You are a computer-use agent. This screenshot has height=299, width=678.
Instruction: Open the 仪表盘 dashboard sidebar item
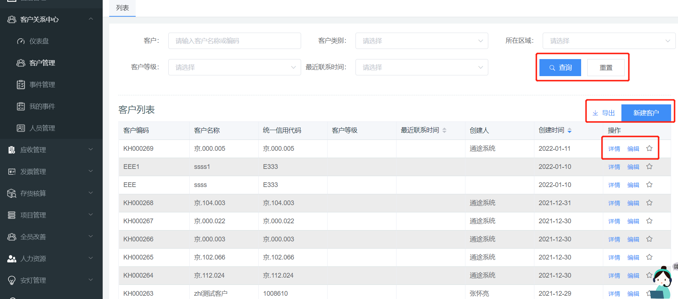pyautogui.click(x=39, y=41)
